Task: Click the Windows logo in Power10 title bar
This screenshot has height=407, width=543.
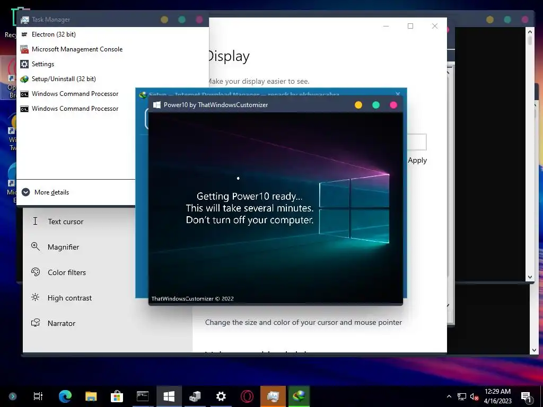Action: [156, 105]
